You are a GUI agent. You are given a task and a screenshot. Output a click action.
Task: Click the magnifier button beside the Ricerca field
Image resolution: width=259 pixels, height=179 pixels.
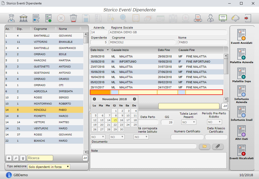click(x=16, y=158)
